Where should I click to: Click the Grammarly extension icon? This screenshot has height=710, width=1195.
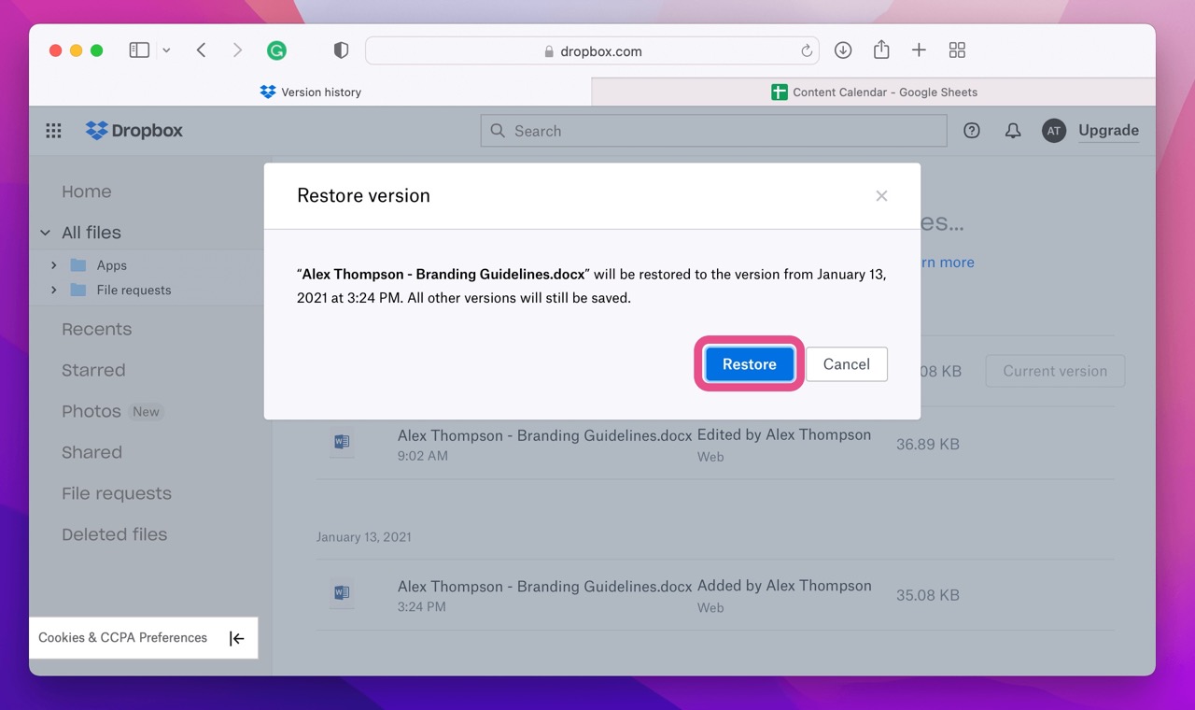(x=276, y=50)
